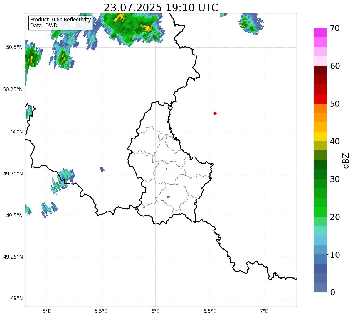This screenshot has width=353, height=317.
Task: Click the colorbar tick label 60
Action: pos(335,66)
